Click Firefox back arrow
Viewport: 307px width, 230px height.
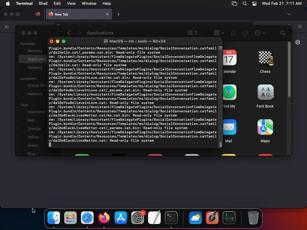pyautogui.click(x=7, y=27)
